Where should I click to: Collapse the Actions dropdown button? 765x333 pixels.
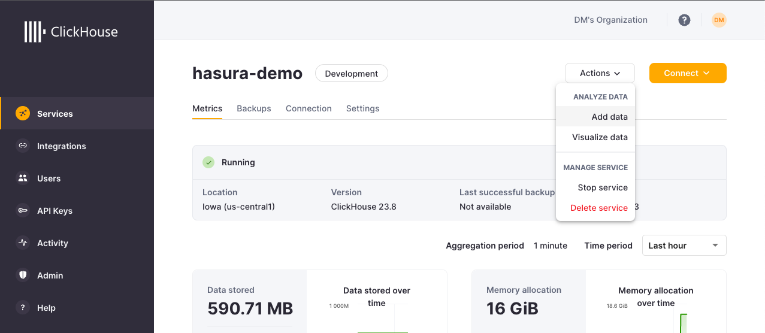point(600,73)
